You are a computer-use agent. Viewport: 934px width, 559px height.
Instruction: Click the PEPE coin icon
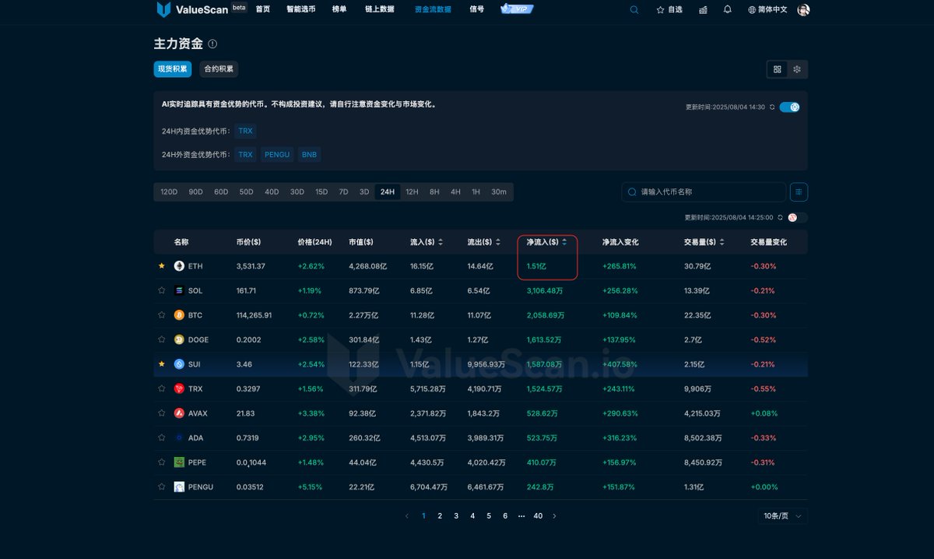coord(179,462)
